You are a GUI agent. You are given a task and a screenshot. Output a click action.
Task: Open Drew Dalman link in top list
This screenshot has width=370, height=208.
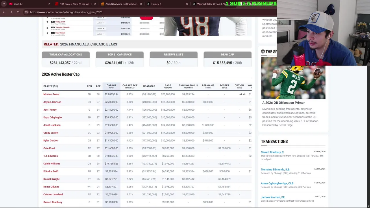pyautogui.click(x=60, y=33)
